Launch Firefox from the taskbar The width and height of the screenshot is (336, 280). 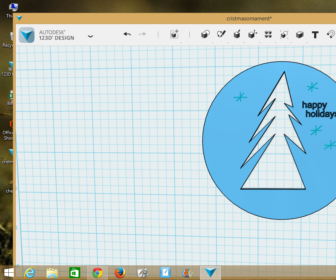pos(120,273)
